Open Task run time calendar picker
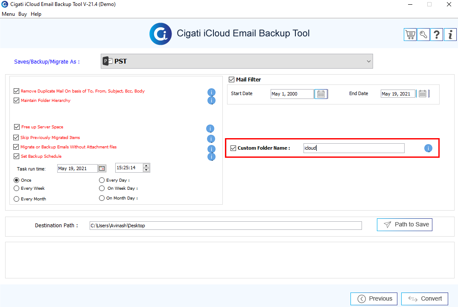This screenshot has width=458, height=307. click(x=102, y=168)
